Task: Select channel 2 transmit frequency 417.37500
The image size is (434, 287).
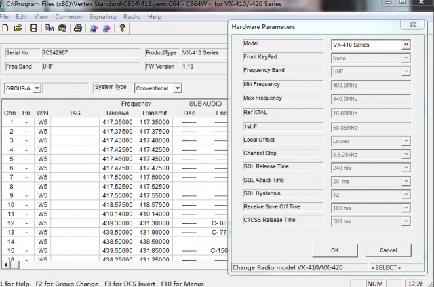Action: (x=154, y=132)
